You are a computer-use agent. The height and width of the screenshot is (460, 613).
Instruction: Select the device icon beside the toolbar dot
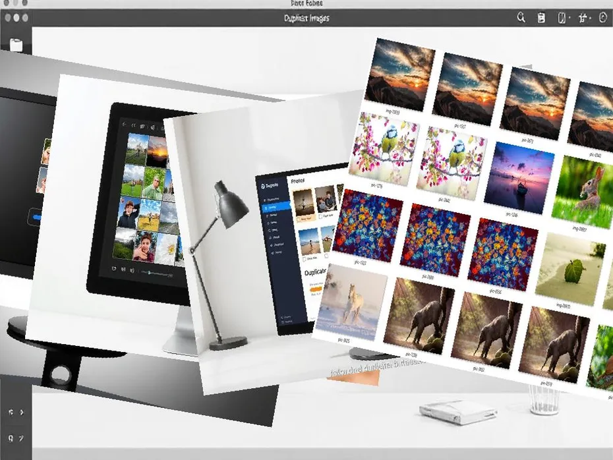(561, 18)
